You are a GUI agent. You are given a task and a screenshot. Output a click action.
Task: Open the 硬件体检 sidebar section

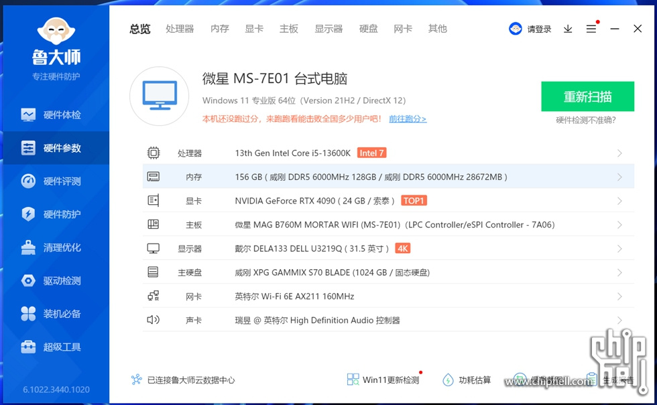point(56,114)
